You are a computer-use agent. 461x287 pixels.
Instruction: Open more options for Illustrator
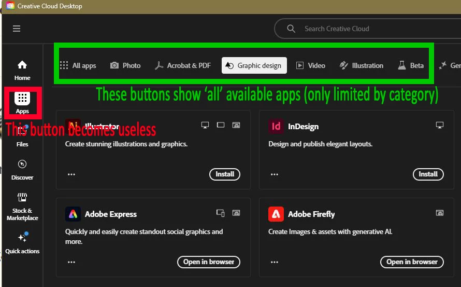(x=71, y=174)
